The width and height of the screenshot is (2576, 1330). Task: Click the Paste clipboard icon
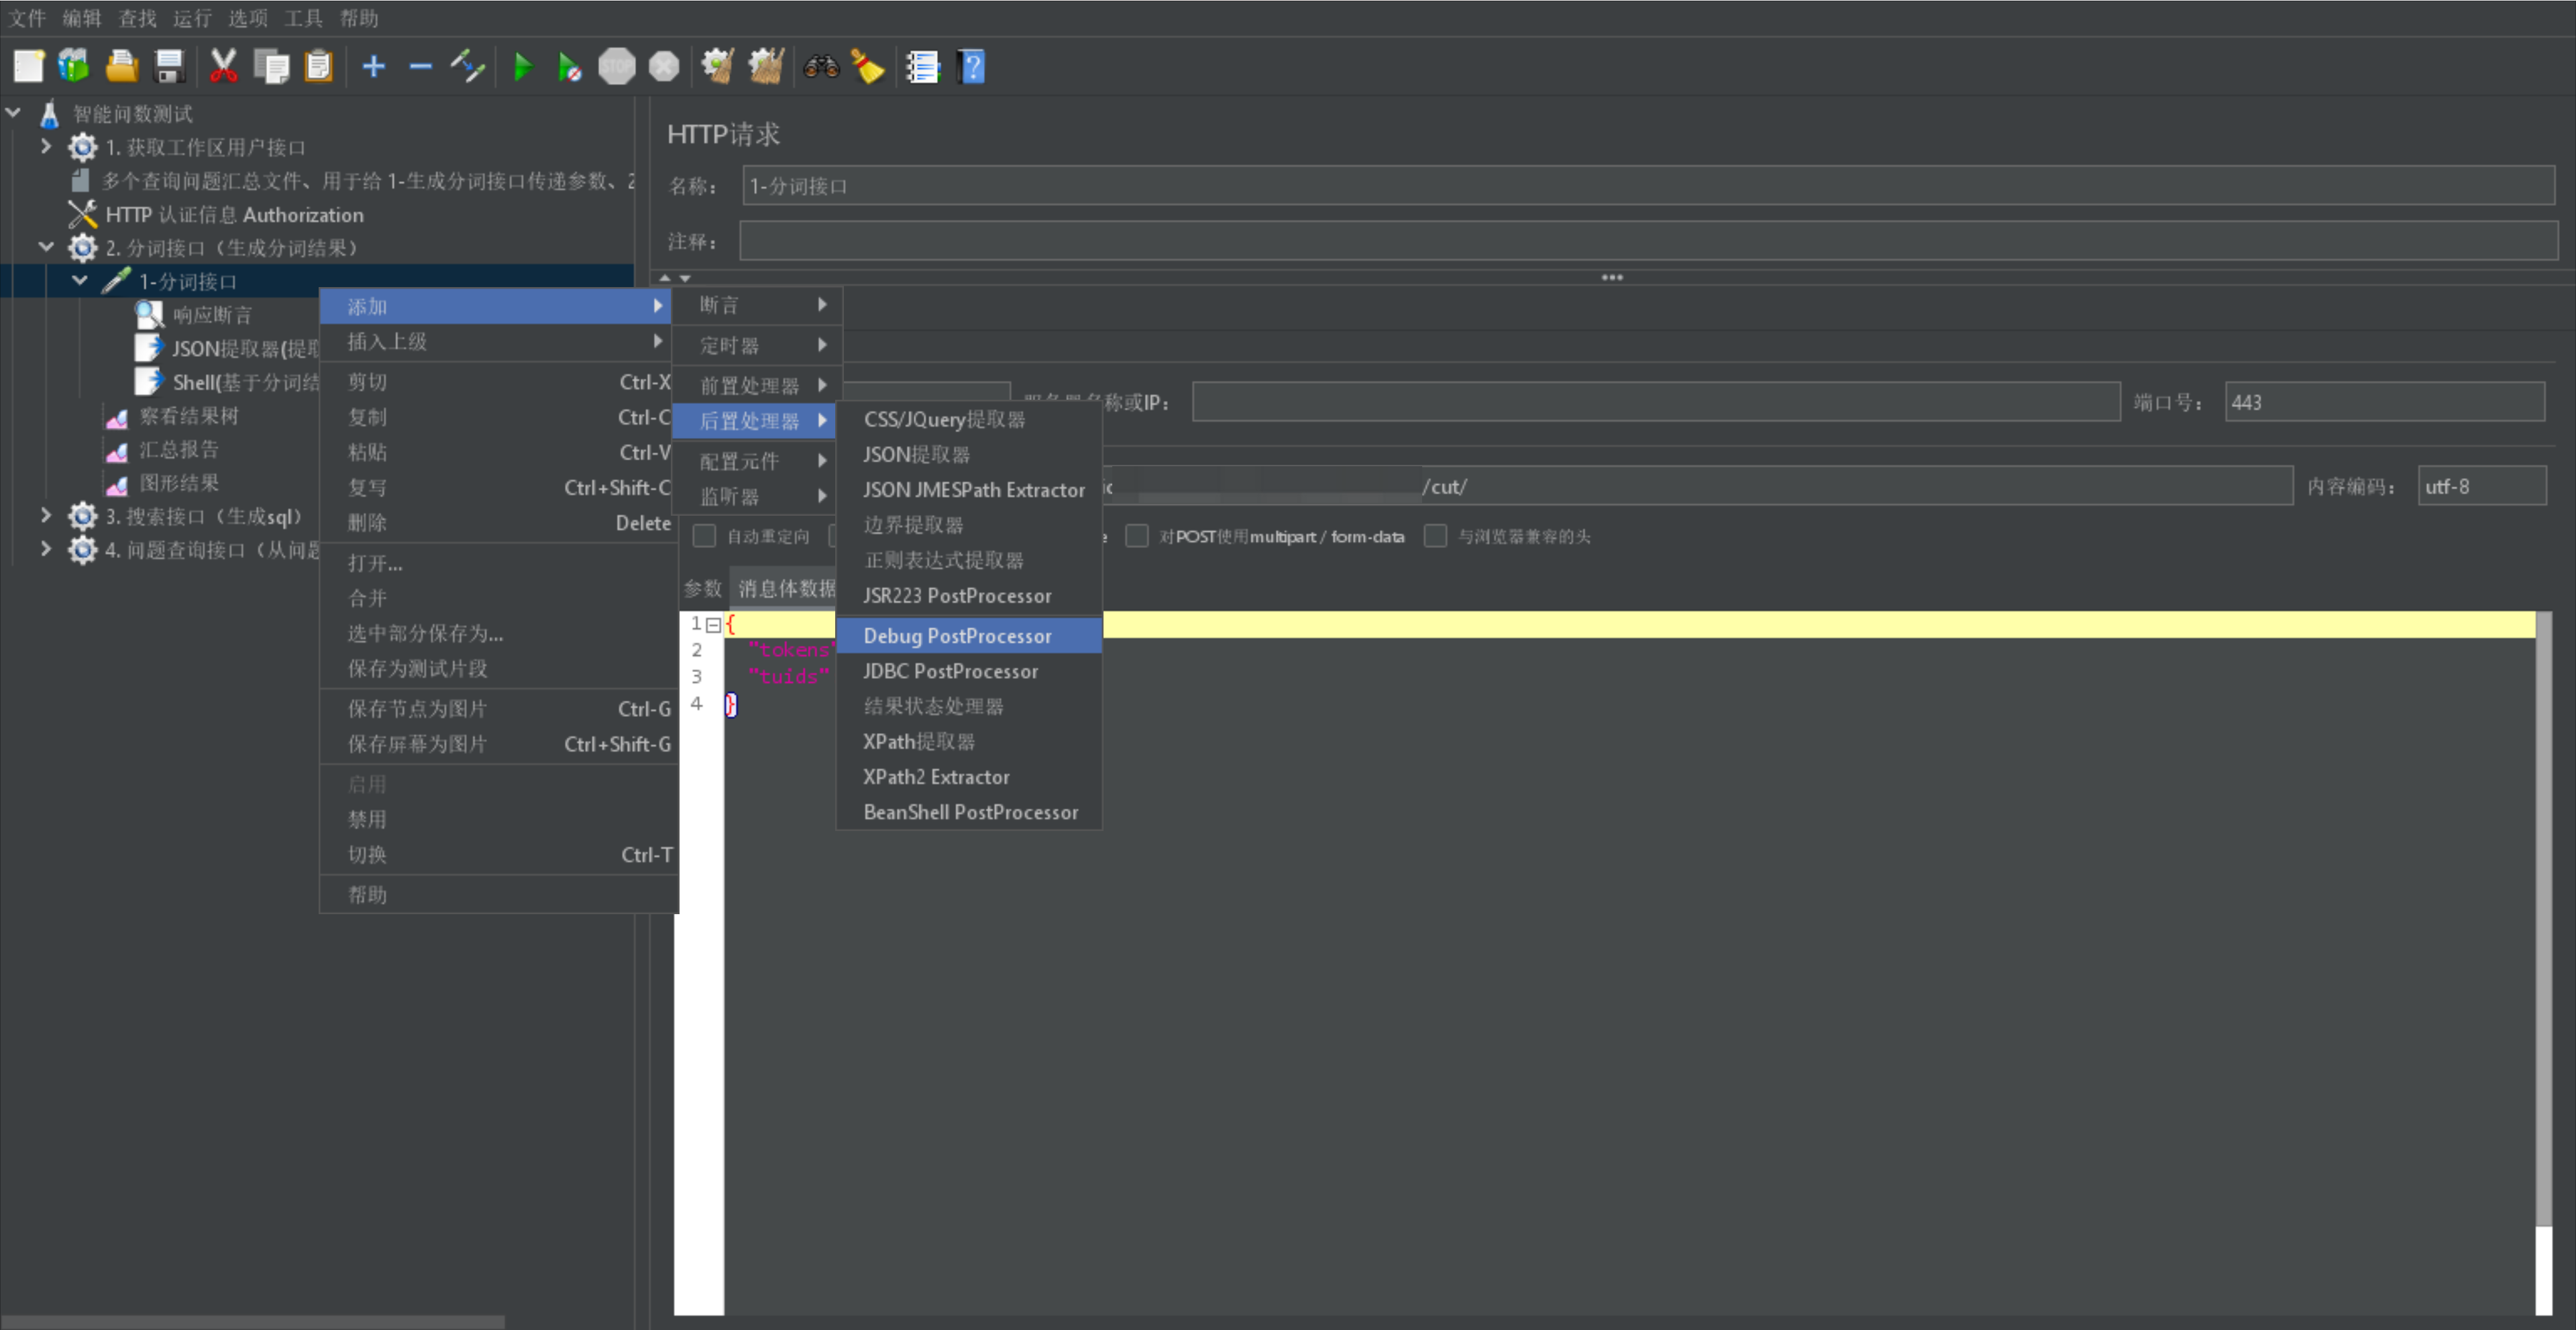pyautogui.click(x=318, y=67)
